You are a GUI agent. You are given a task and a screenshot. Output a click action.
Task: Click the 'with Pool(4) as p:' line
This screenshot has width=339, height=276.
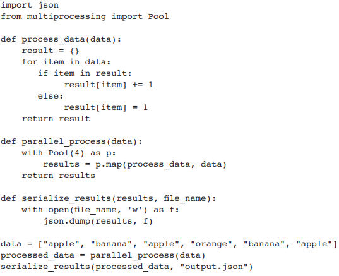coord(69,153)
